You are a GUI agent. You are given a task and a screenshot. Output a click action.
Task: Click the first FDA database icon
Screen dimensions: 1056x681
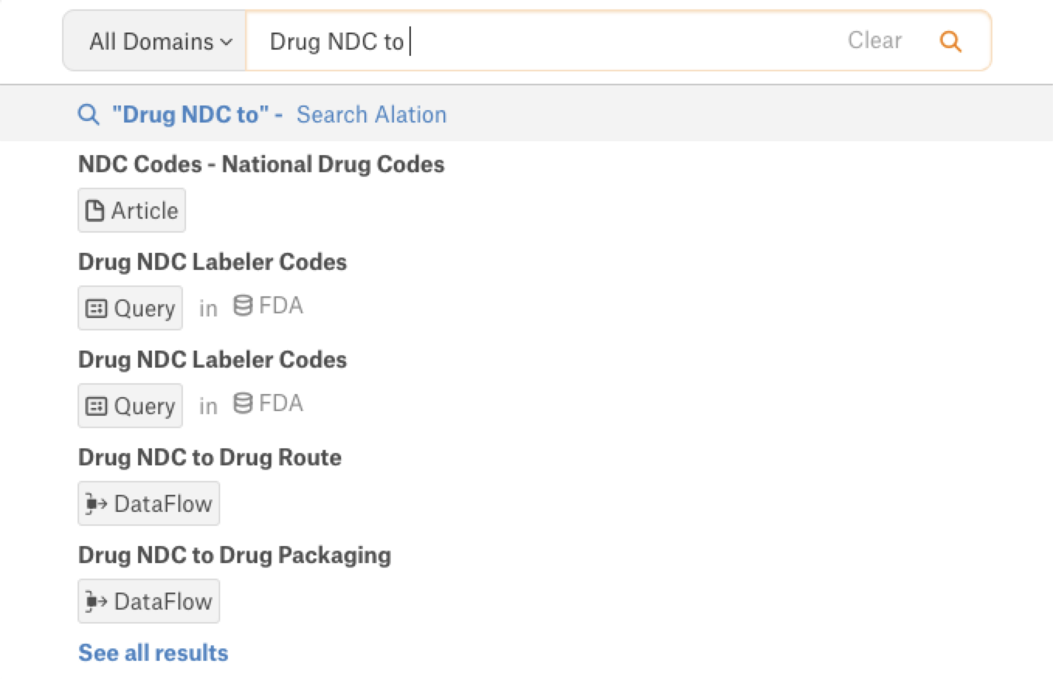click(x=243, y=306)
